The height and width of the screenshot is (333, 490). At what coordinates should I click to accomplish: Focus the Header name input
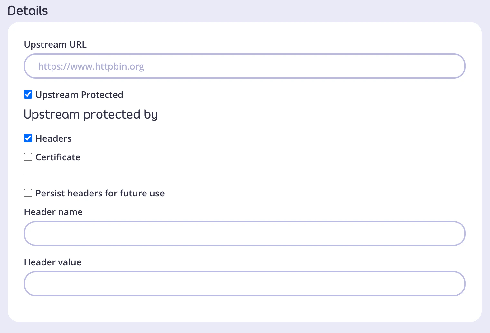pyautogui.click(x=244, y=233)
